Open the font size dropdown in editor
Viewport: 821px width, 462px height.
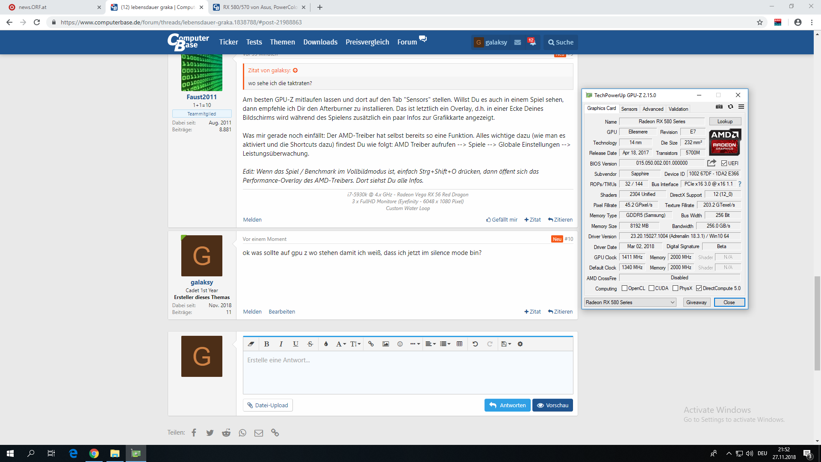[355, 344]
